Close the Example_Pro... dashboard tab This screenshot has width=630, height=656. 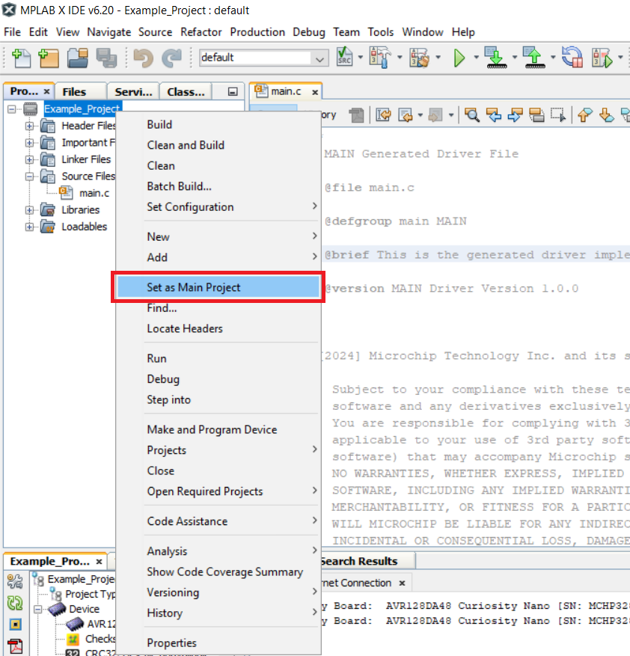(x=100, y=562)
